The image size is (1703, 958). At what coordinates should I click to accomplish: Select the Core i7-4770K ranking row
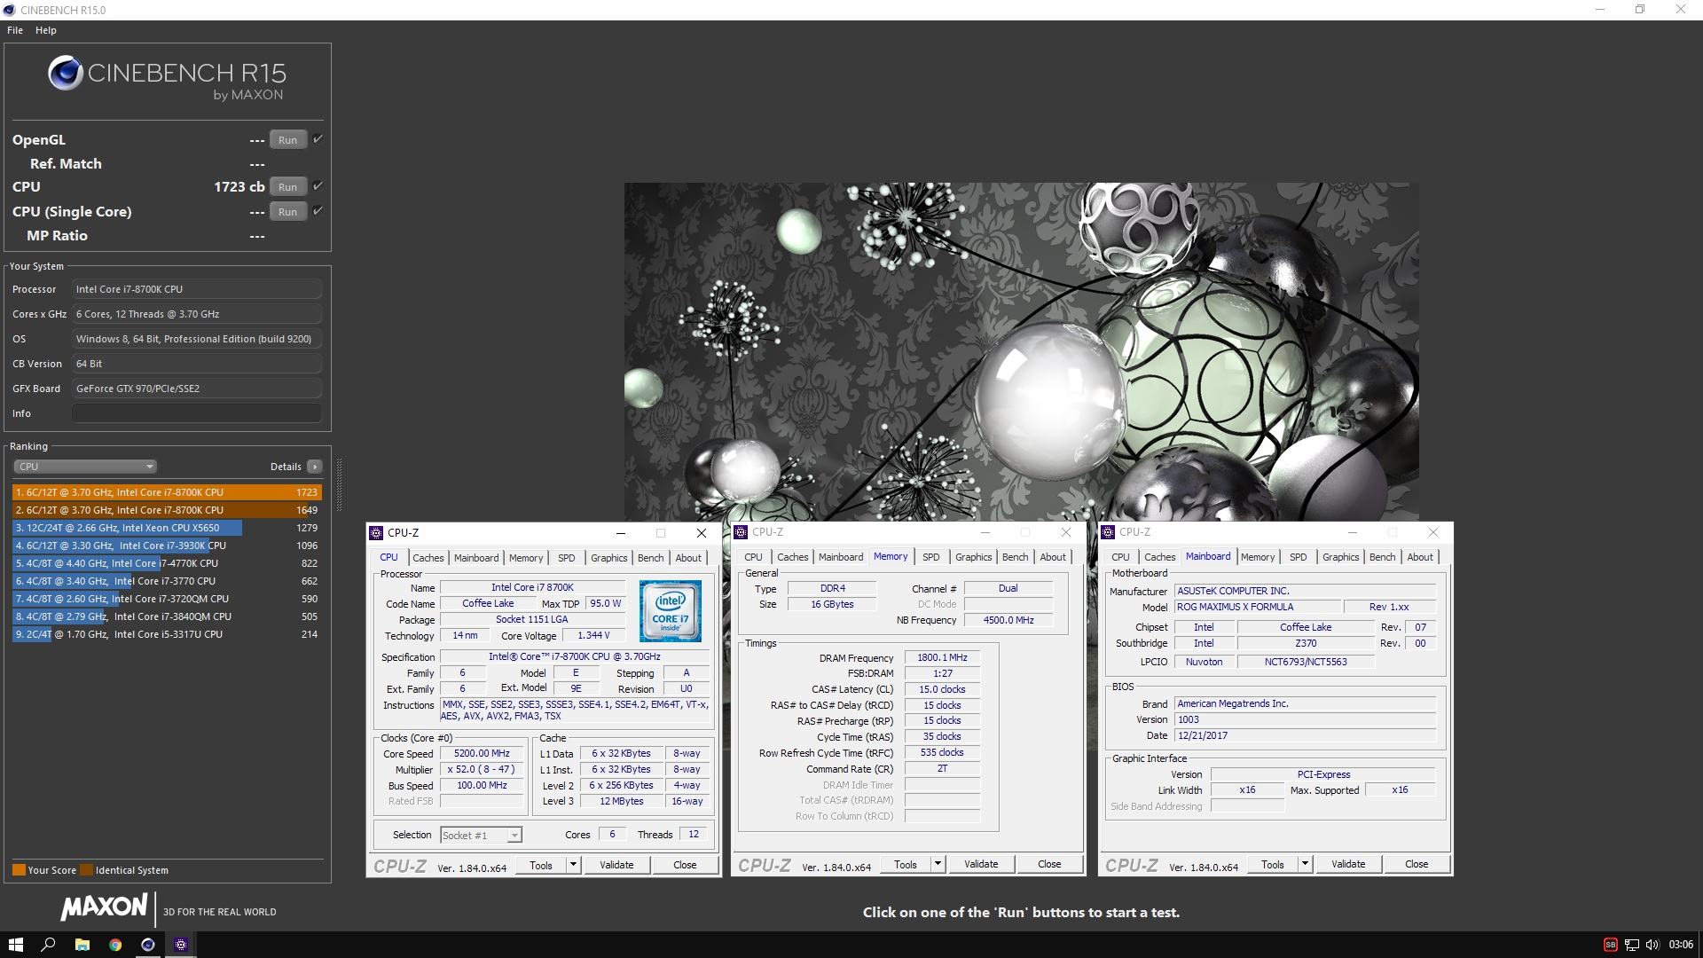[166, 563]
